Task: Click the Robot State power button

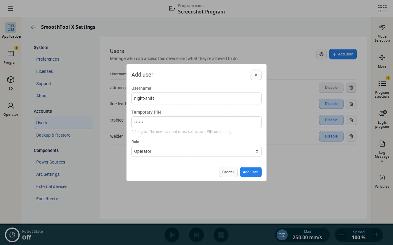Action: point(12,235)
